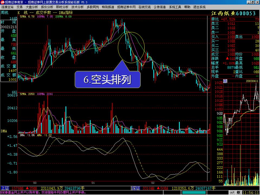Open the 技术分析 menu
This screenshot has width=260, height=195.
(x=78, y=7)
